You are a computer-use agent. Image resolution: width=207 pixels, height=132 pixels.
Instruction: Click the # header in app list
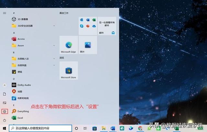[14, 13]
